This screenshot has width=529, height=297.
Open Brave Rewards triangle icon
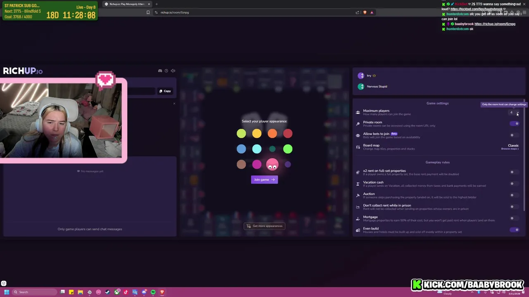(x=372, y=12)
